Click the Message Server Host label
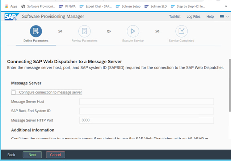The height and width of the screenshot is (161, 231). (28, 102)
